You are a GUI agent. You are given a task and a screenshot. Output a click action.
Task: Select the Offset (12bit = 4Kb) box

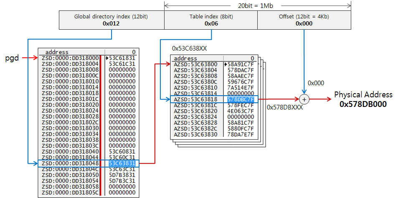pyautogui.click(x=304, y=20)
